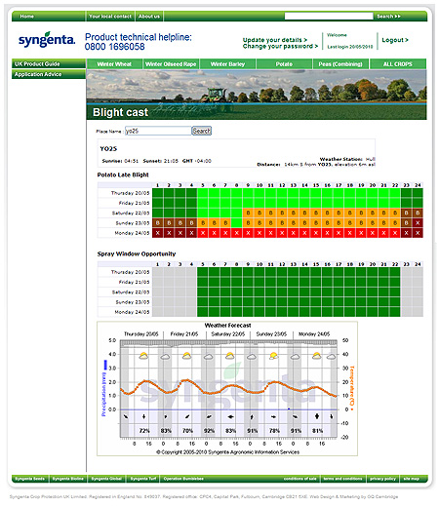
Task: Open the About us page
Action: pos(149,17)
